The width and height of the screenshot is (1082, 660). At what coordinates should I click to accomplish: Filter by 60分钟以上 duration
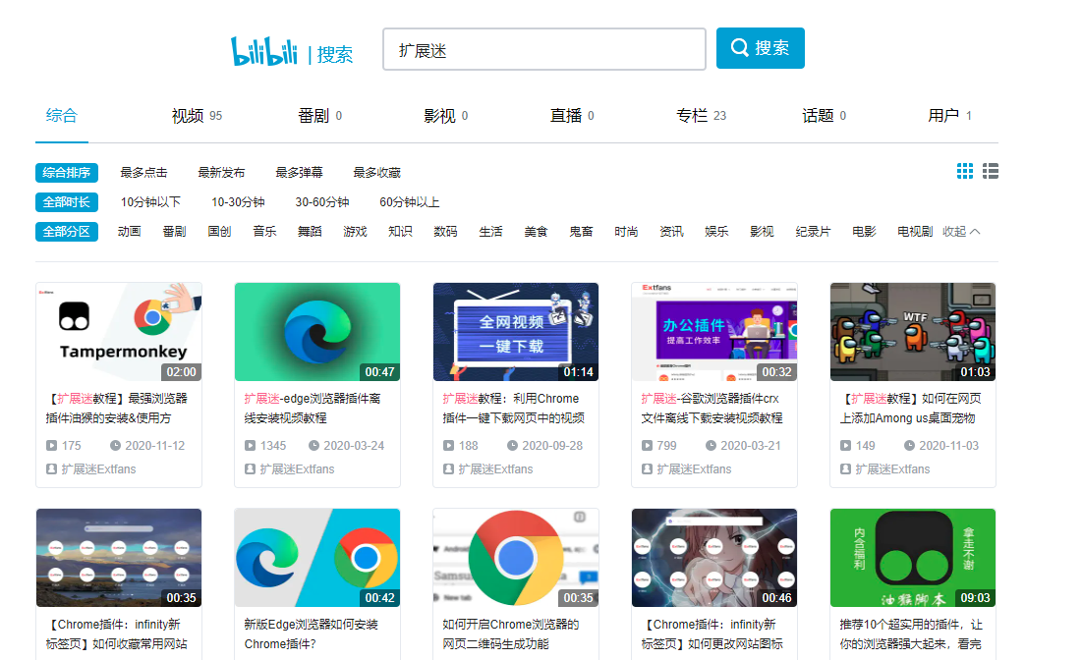(409, 202)
